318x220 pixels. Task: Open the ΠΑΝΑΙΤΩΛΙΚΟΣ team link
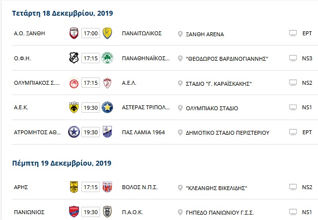142,33
